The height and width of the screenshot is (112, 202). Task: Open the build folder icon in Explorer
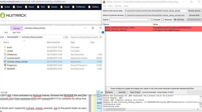[x=5, y=47]
